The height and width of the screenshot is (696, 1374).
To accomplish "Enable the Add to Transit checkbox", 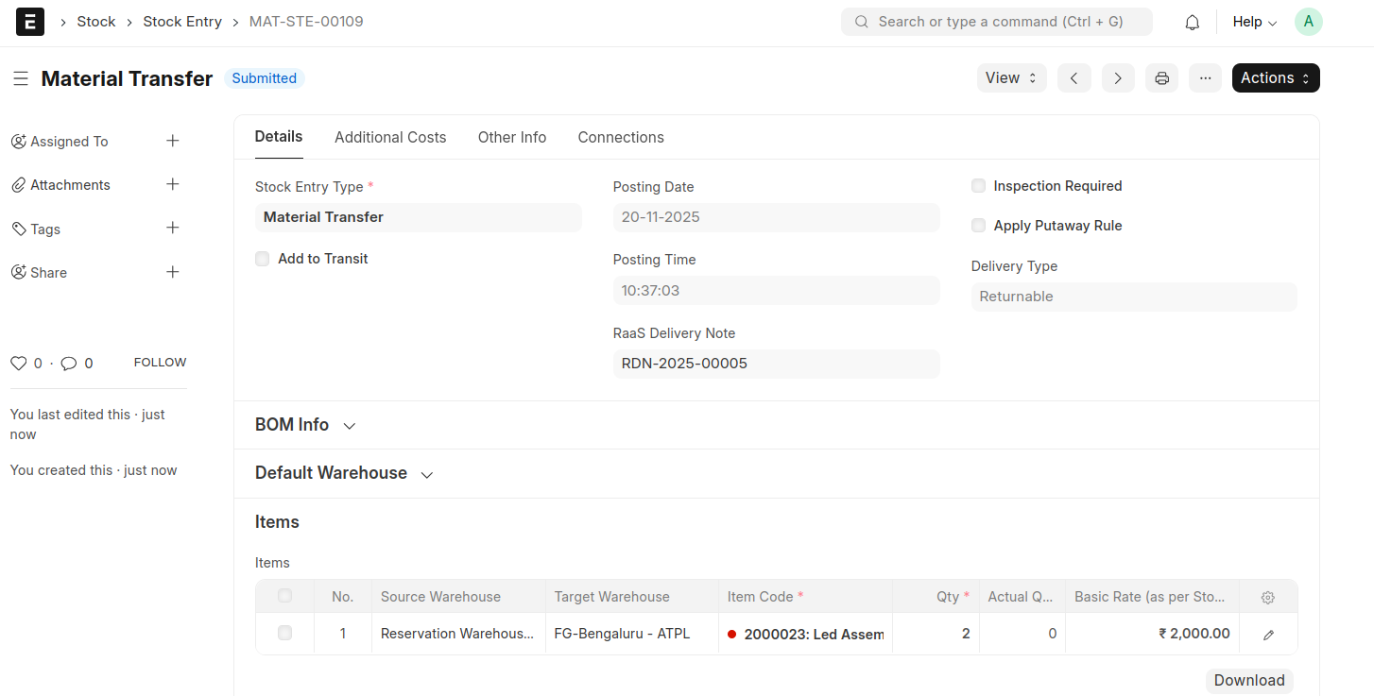I will (262, 258).
